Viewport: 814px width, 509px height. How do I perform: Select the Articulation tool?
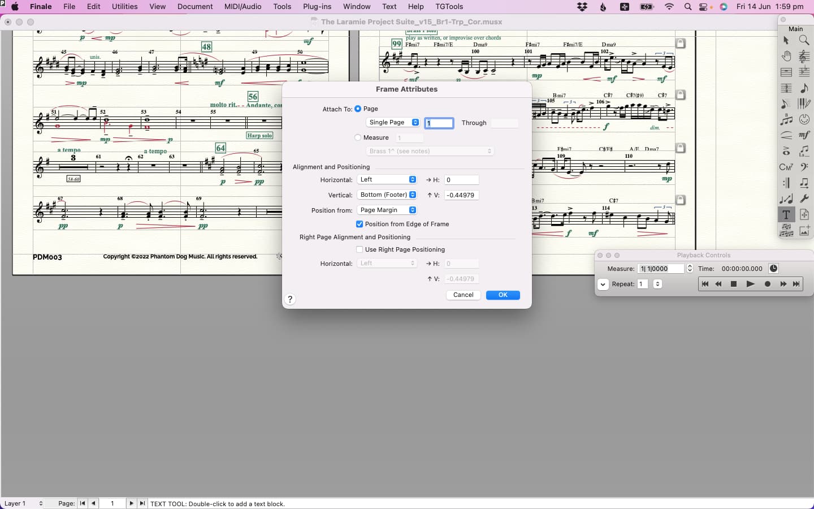click(786, 151)
